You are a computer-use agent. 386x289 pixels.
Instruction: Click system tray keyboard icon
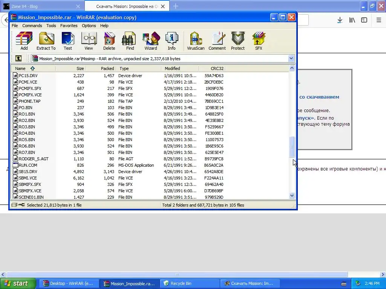(x=344, y=284)
